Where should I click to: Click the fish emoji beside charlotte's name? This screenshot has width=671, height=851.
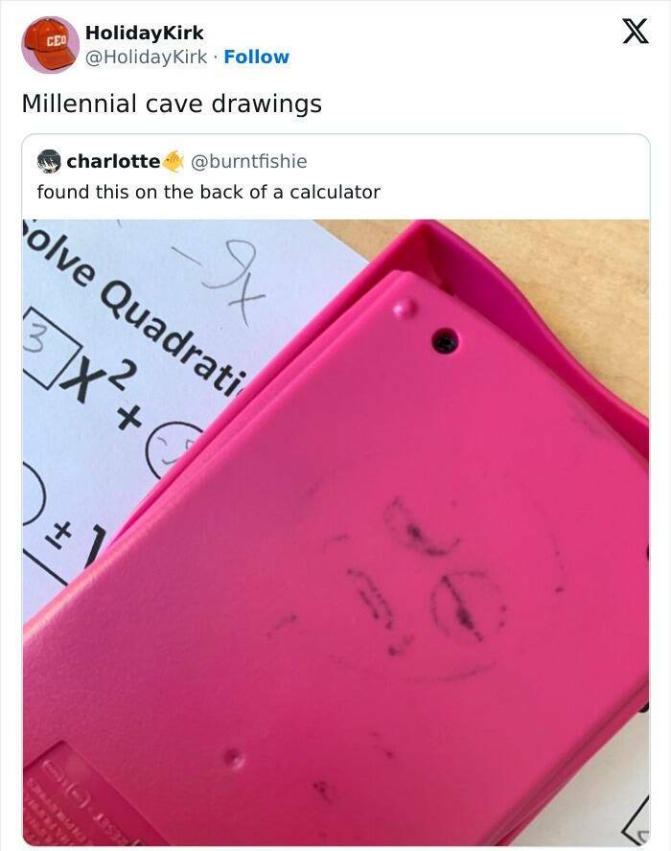[x=173, y=161]
